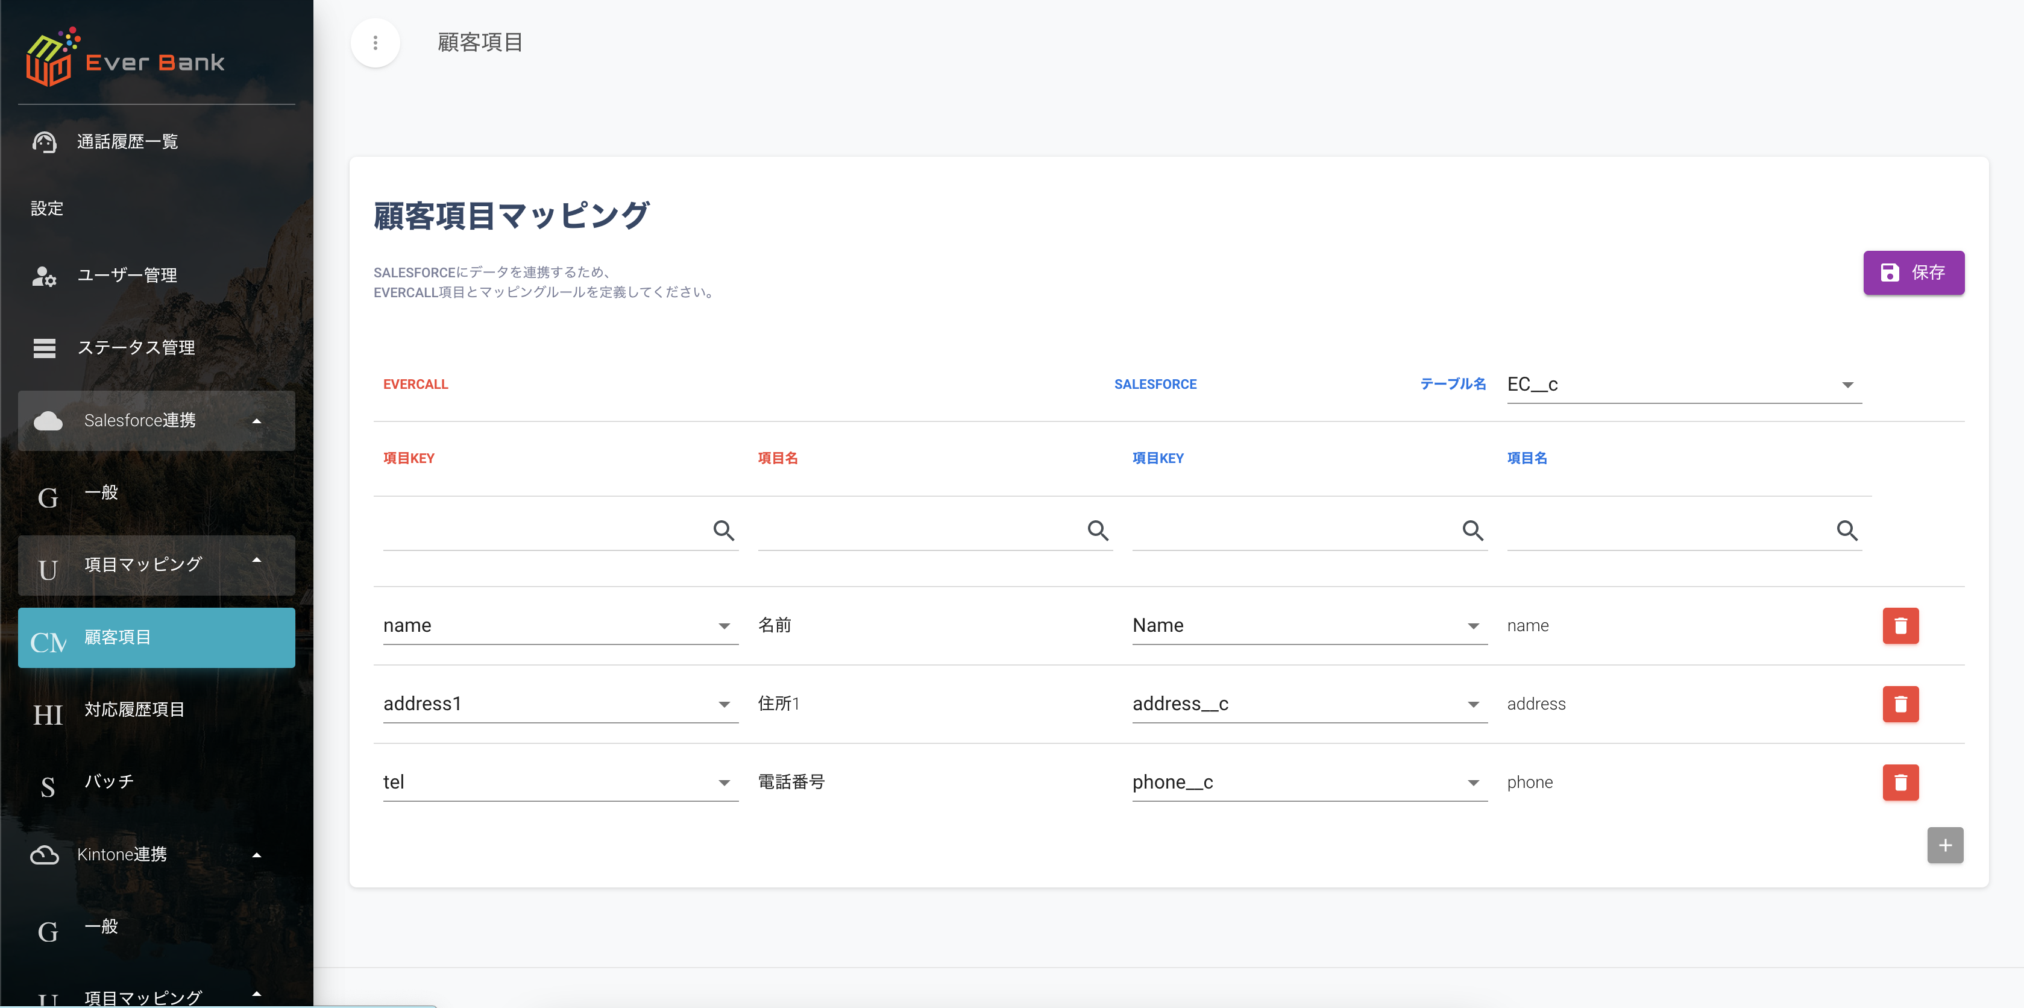Delete the address1 mapping row
This screenshot has height=1008, width=2024.
tap(1900, 704)
